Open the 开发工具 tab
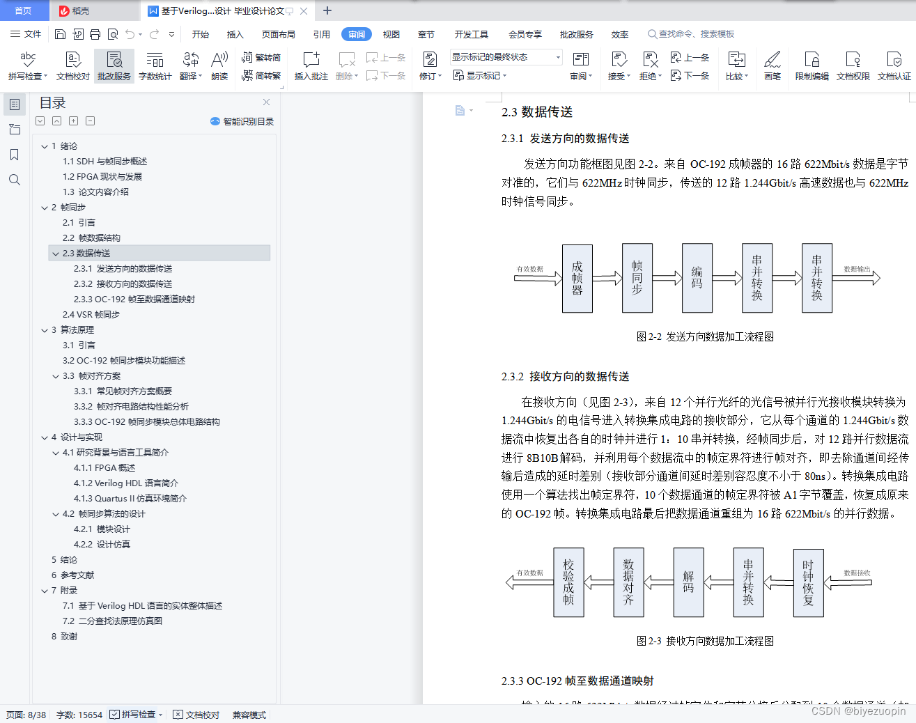Image resolution: width=916 pixels, height=723 pixels. 472,34
